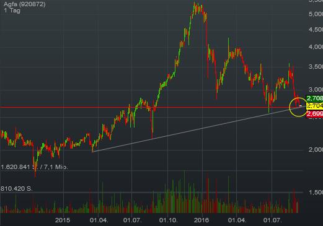Select the 1 Tag interval label
The image size is (323, 226).
tap(12, 11)
